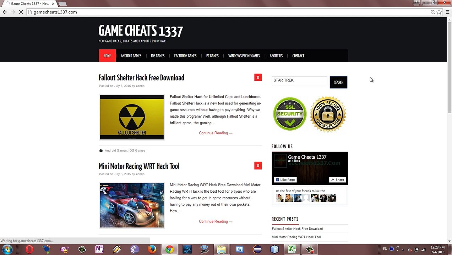This screenshot has width=452, height=255.
Task: Open Game Cheats 1337 Facebook page name
Action: tap(307, 157)
